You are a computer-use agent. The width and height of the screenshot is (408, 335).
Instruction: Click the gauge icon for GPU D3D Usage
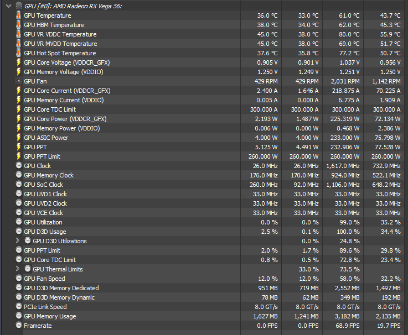19,231
